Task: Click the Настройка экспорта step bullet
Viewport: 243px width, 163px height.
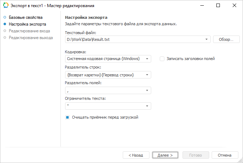Action: pos(5,24)
